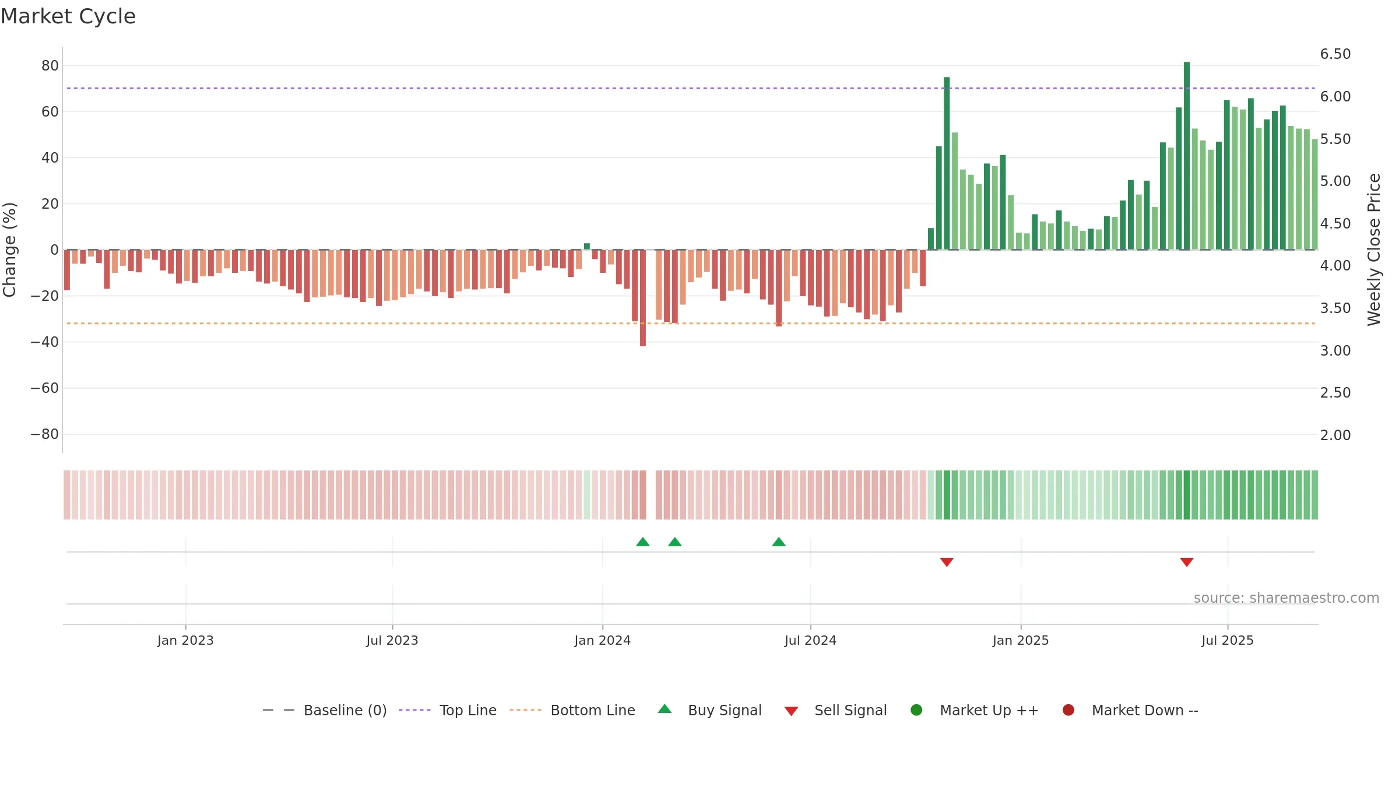
Task: Select the sell signal marker before Jul 2025
Action: tap(1187, 562)
